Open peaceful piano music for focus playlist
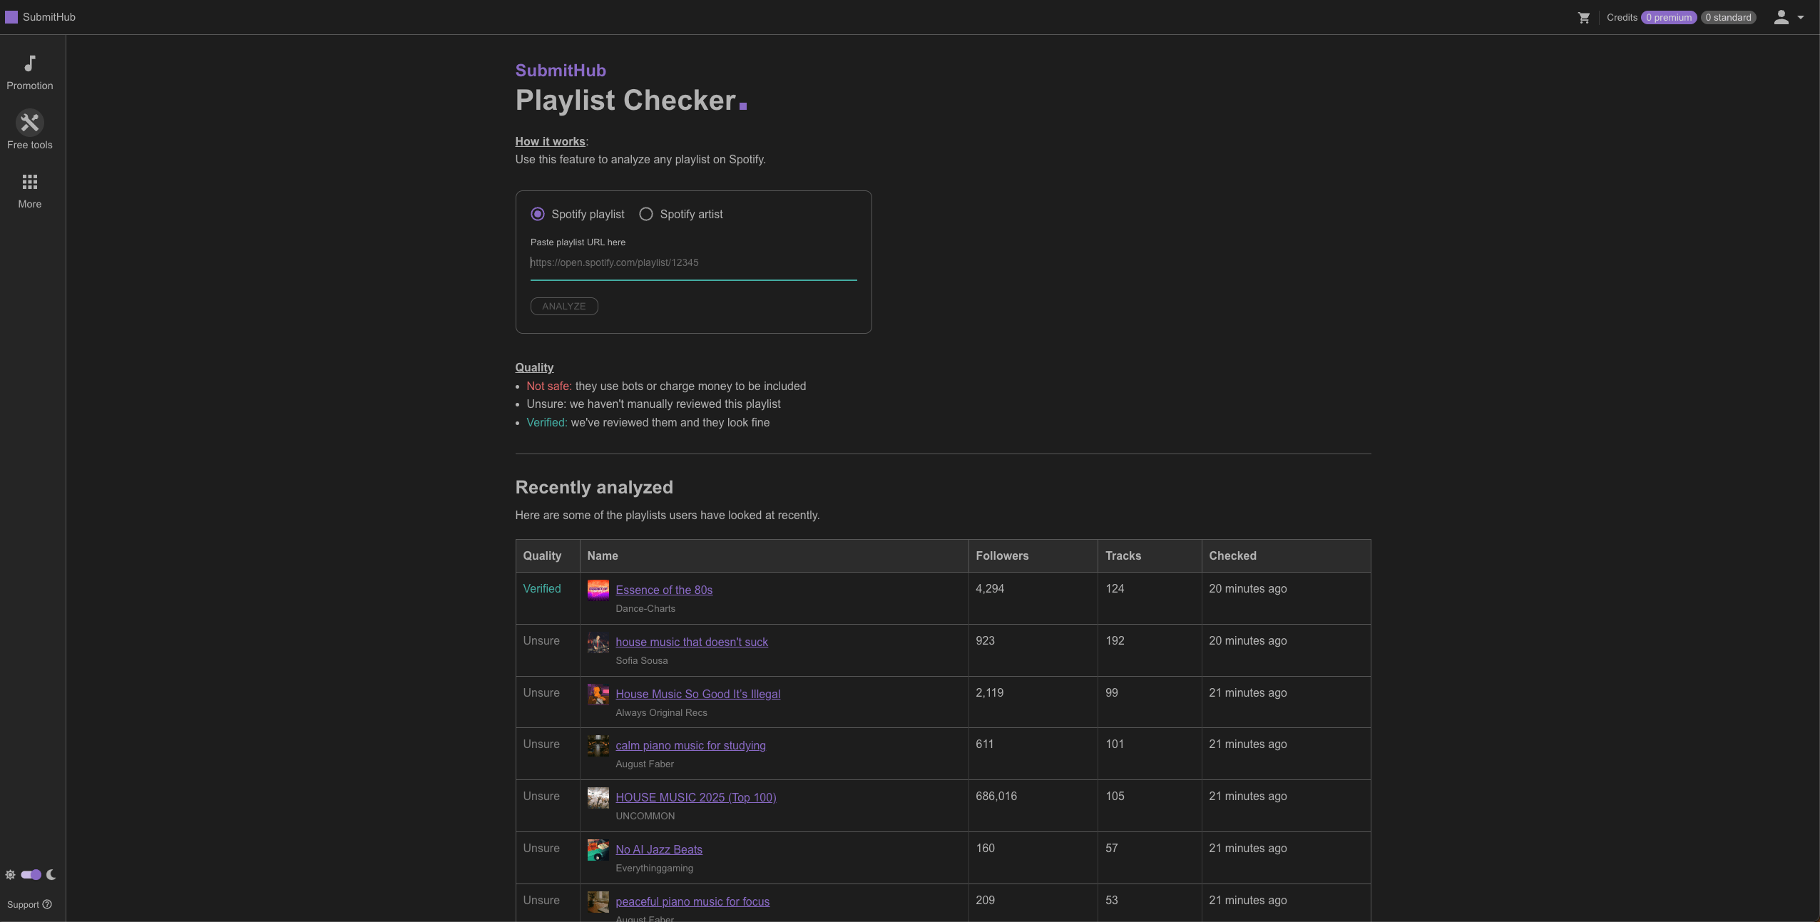This screenshot has height=922, width=1820. 692,901
